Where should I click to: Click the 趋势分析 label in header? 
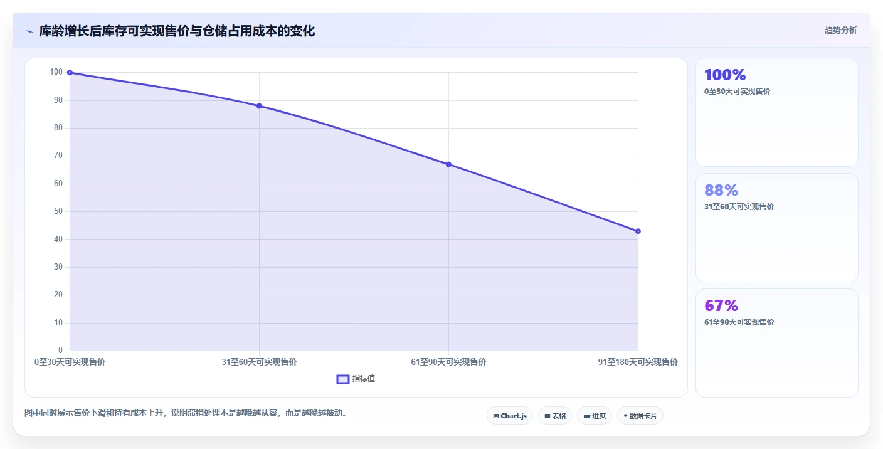point(840,31)
